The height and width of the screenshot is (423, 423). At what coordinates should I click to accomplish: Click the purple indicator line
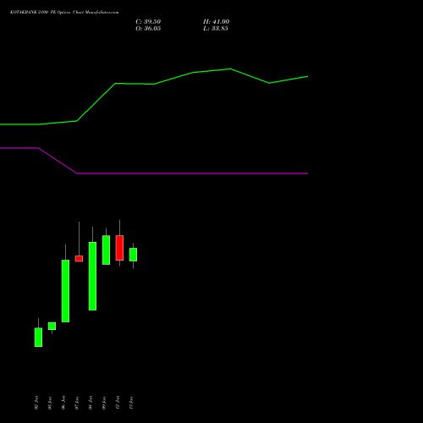(192, 173)
